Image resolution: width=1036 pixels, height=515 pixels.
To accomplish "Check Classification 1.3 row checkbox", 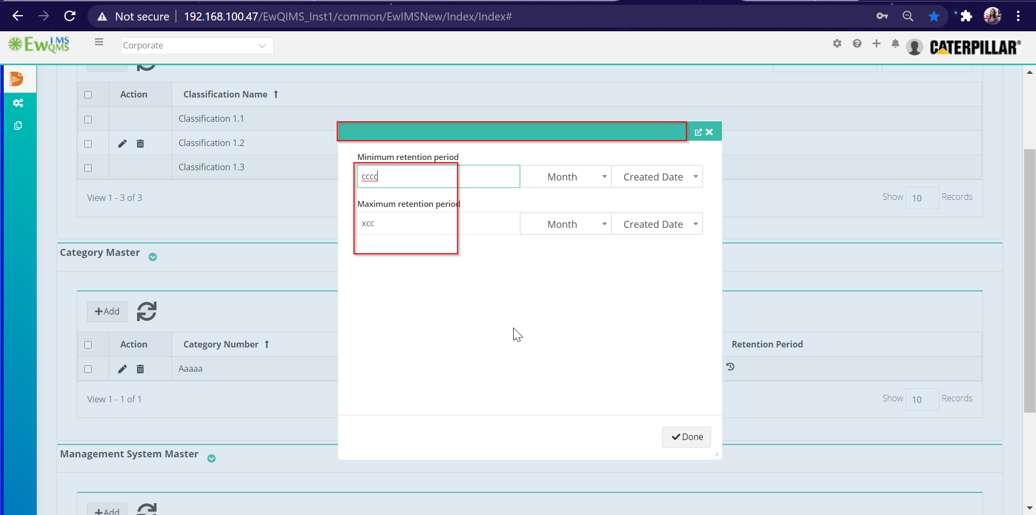I will pyautogui.click(x=88, y=168).
